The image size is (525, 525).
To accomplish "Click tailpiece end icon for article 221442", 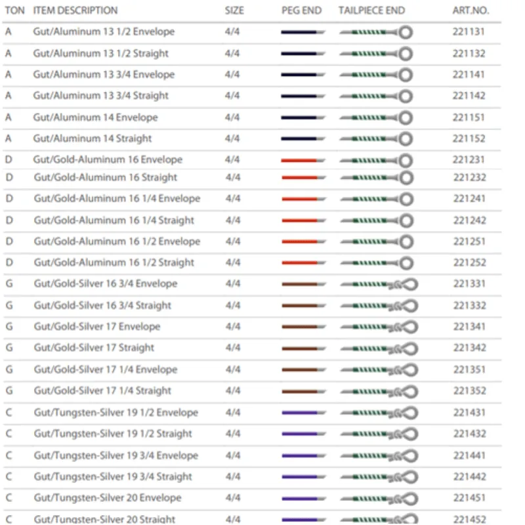I will pos(379,477).
